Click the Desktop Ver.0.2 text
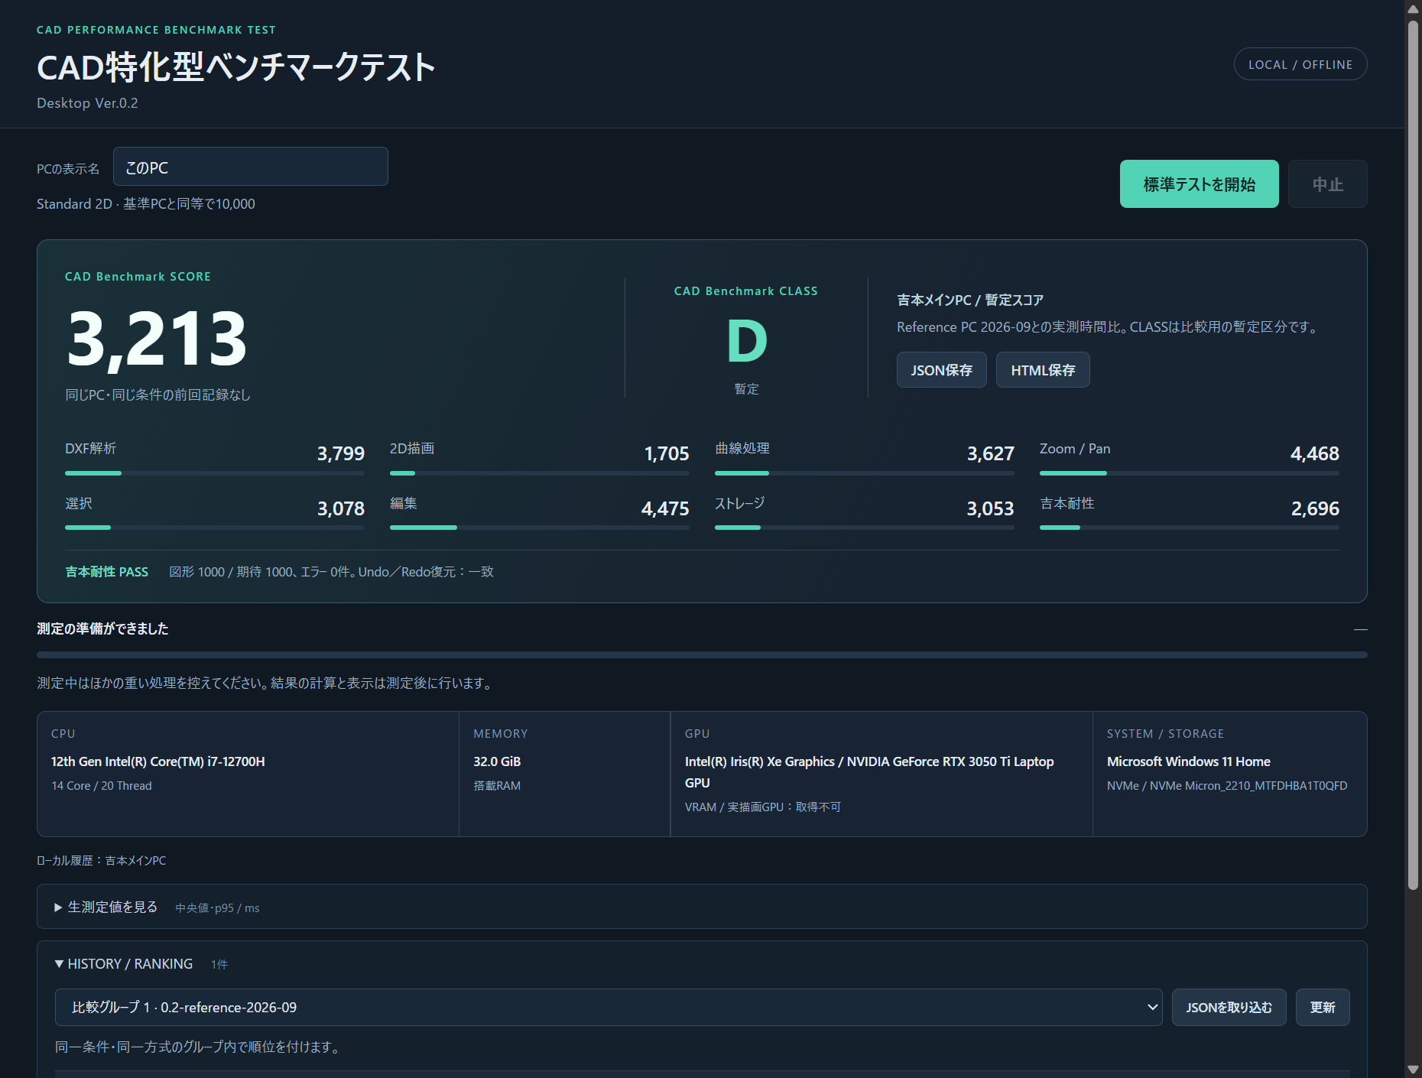 click(x=87, y=103)
